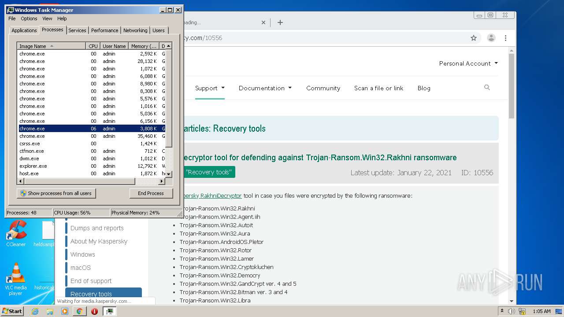Show hidden system tray icons

[x=502, y=311]
